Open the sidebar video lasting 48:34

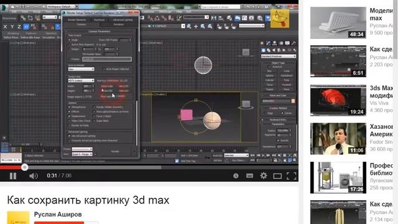tap(338, 22)
